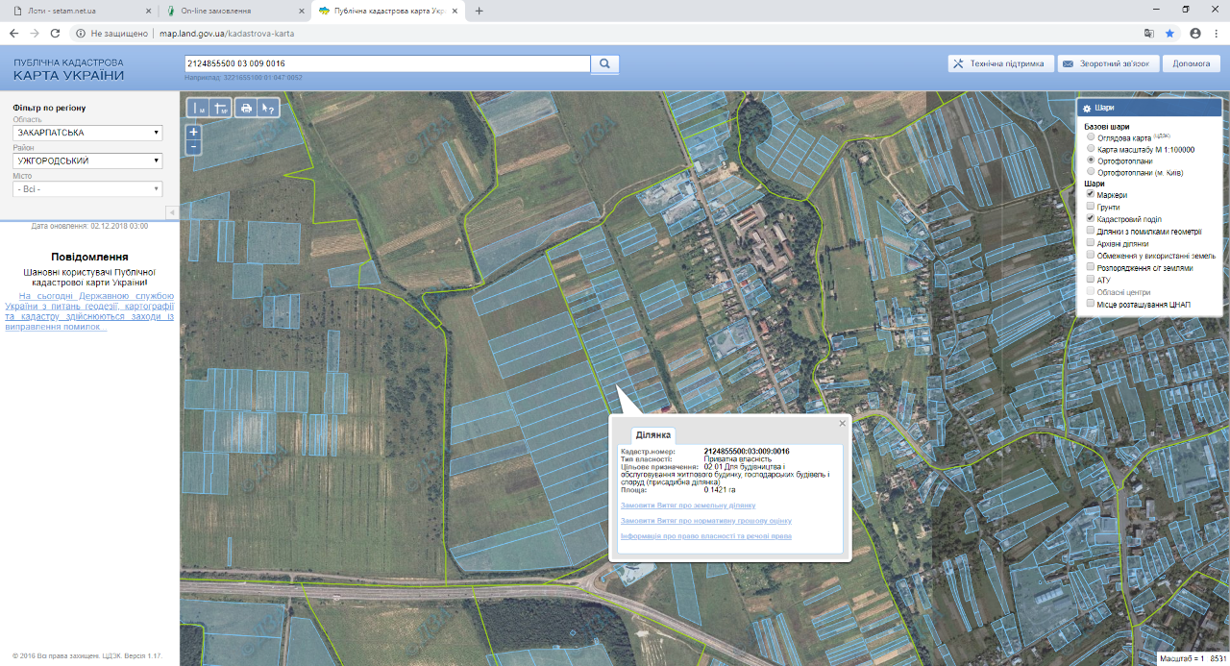Select the distance measurement tool

(x=197, y=109)
